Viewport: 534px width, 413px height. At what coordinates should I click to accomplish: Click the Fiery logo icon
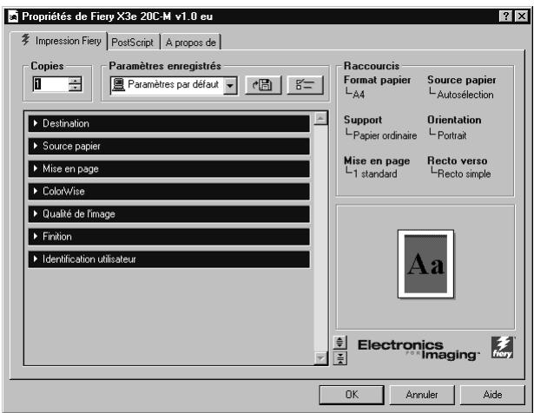(503, 348)
